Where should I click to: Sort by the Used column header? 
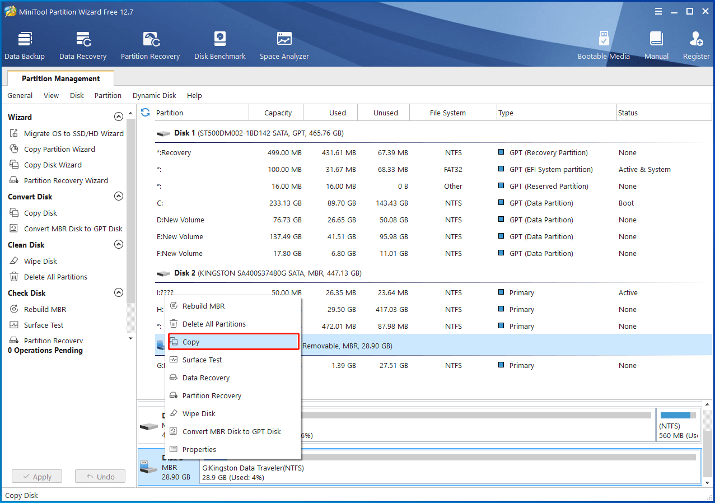[x=330, y=113]
